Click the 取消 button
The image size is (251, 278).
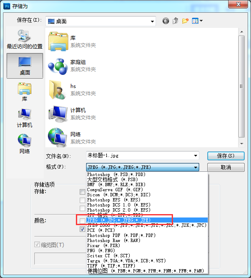pos(226,167)
